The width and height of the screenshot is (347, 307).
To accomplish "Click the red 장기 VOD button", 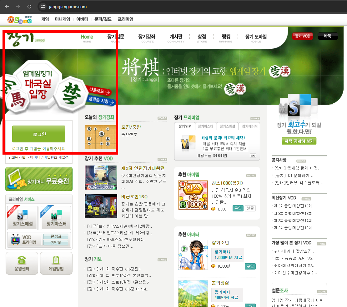I will [x=303, y=36].
